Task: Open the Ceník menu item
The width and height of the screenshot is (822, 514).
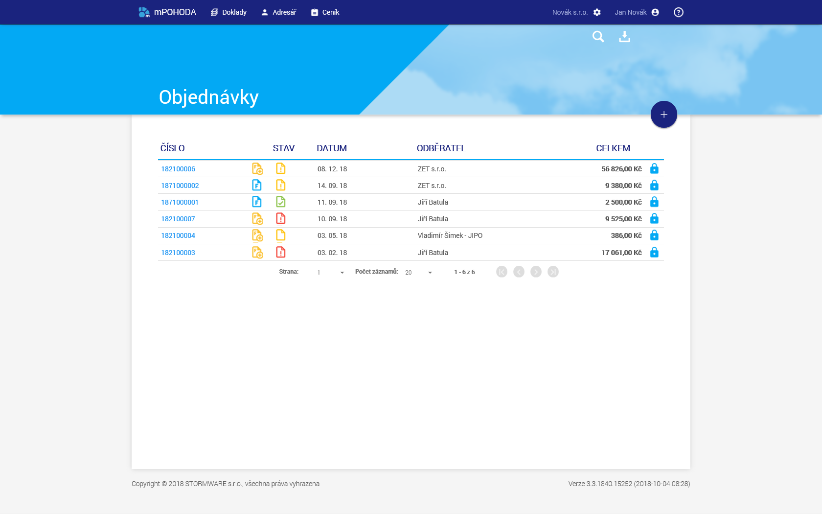Action: [325, 12]
